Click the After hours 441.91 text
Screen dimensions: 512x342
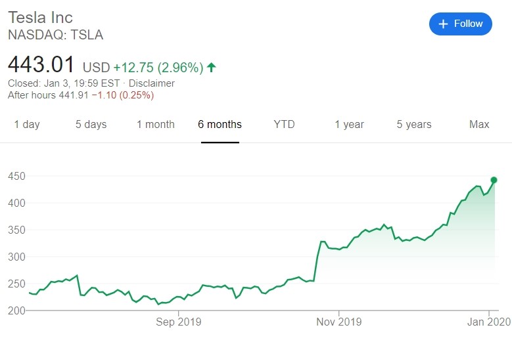(x=48, y=95)
